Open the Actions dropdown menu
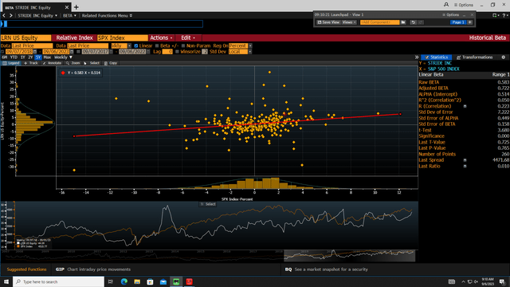 161,37
